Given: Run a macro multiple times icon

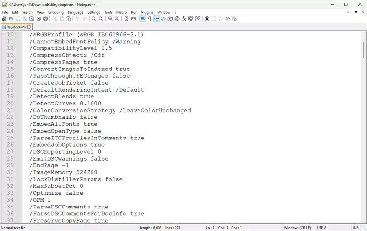Looking at the screenshot, I should pyautogui.click(x=228, y=19).
